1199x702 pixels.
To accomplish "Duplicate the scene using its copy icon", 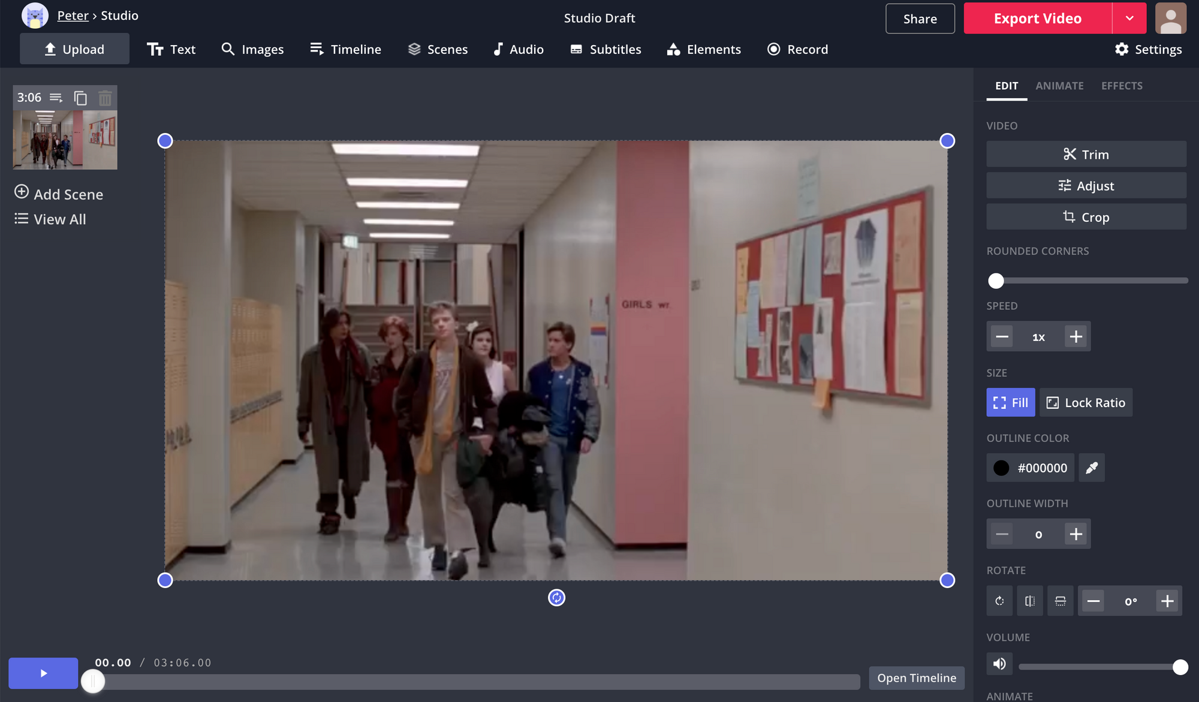I will [x=81, y=97].
